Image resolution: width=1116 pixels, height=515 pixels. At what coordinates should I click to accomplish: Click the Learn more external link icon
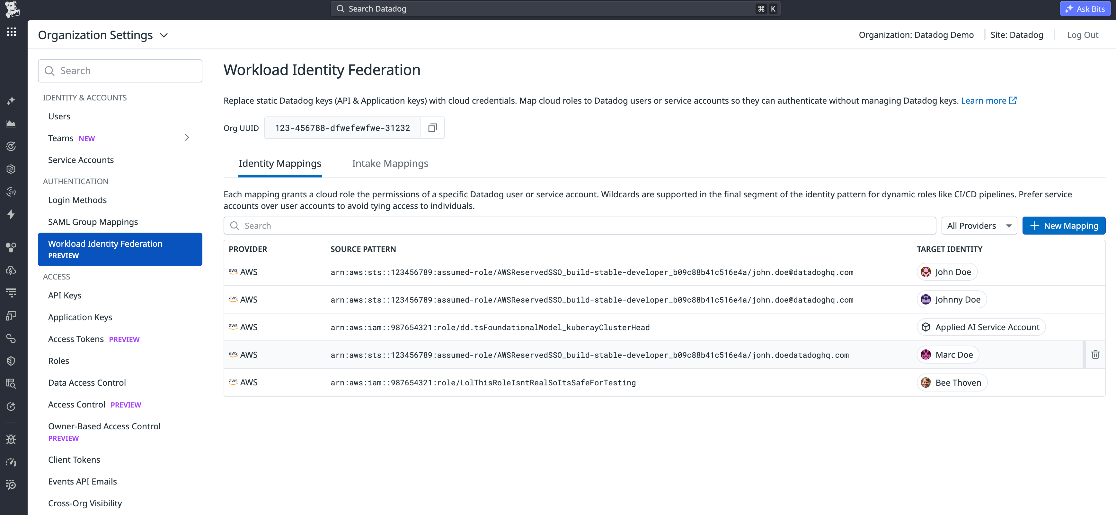tap(1013, 100)
